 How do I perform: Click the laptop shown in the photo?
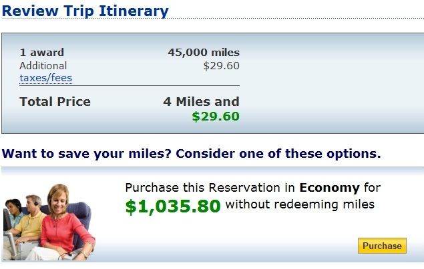point(10,242)
